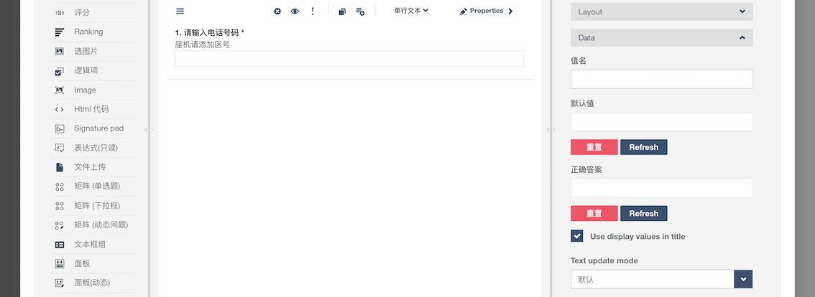Delete the question with the circled X icon

click(277, 11)
